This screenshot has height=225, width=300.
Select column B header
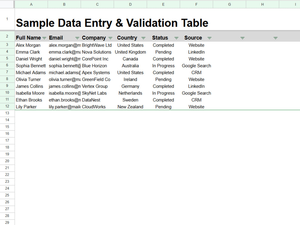point(64,4)
